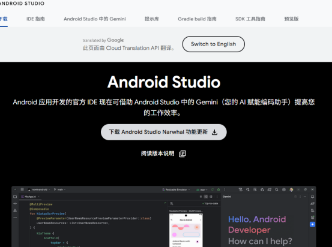Click the Scaffold( code line
Image resolution: width=332 pixels, height=247 pixels.
[x=51, y=238]
